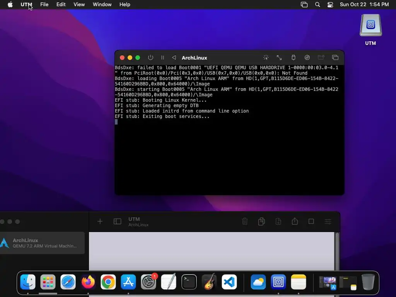Select ArchLinux entry in UTM sidebar
The height and width of the screenshot is (297, 396).
[42, 243]
